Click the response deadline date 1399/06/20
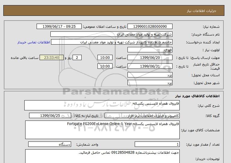 click(x=150, y=57)
